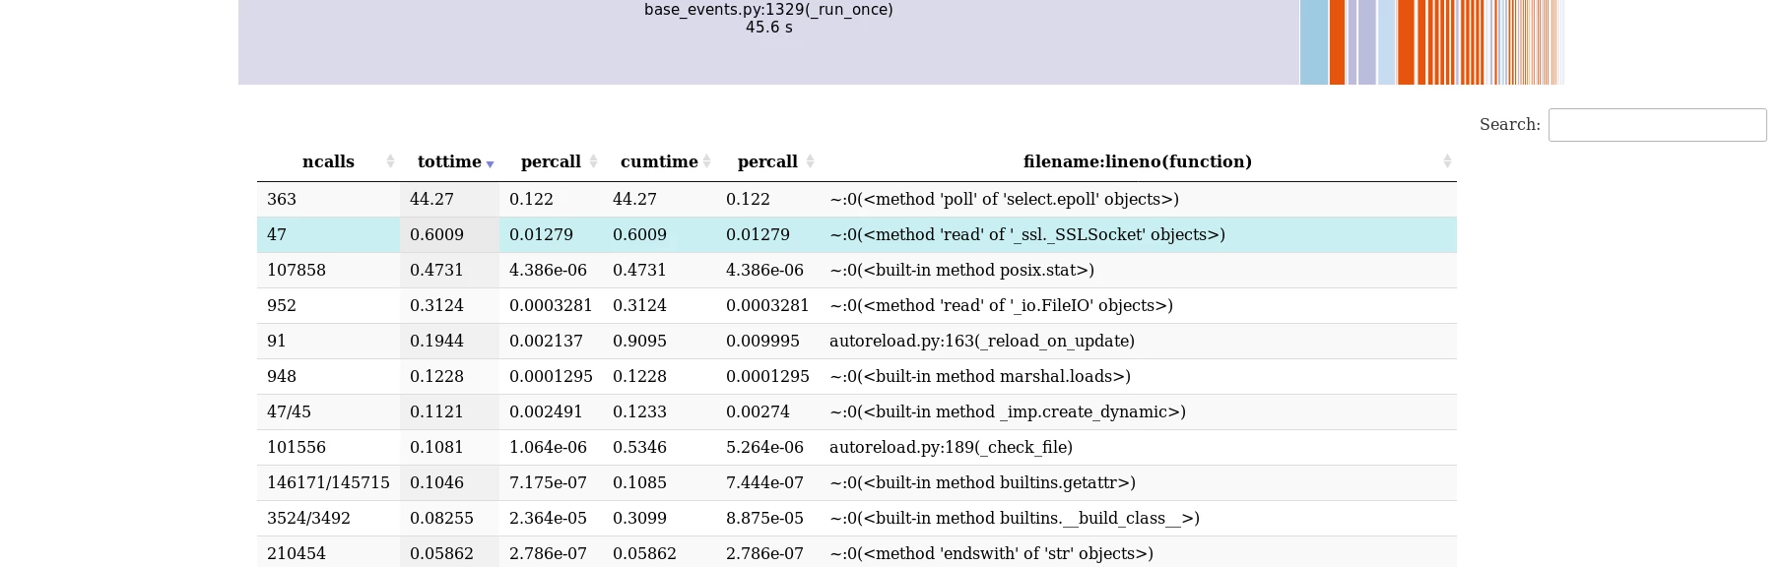Select the marshal.loads row

(857, 376)
